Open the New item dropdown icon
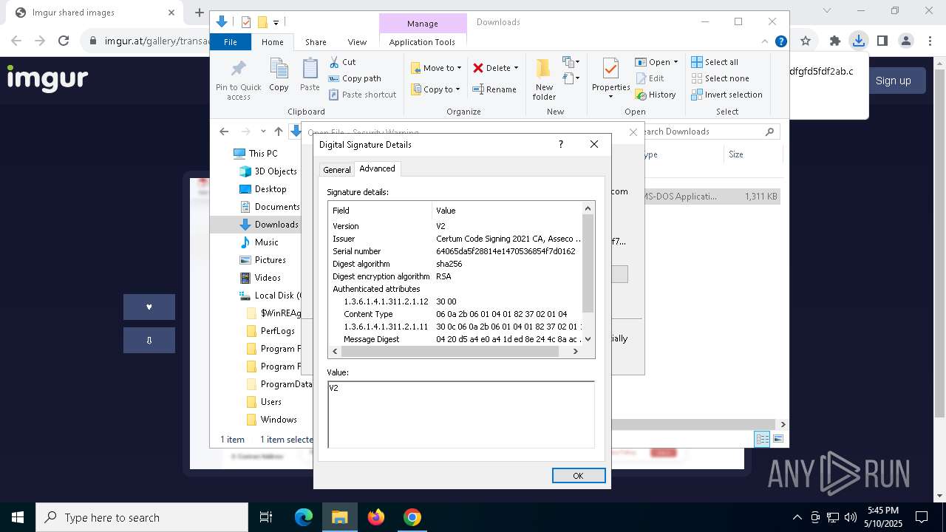 pos(571,62)
